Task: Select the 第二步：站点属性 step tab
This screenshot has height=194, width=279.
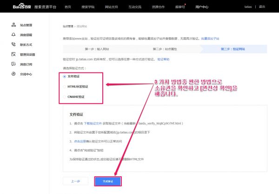Action: point(165,49)
